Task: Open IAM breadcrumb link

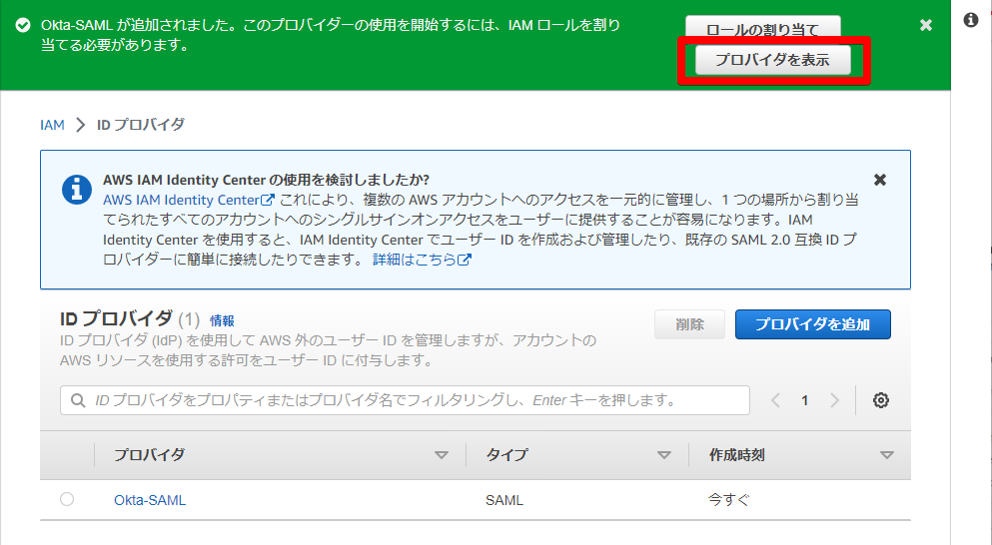Action: (x=52, y=125)
